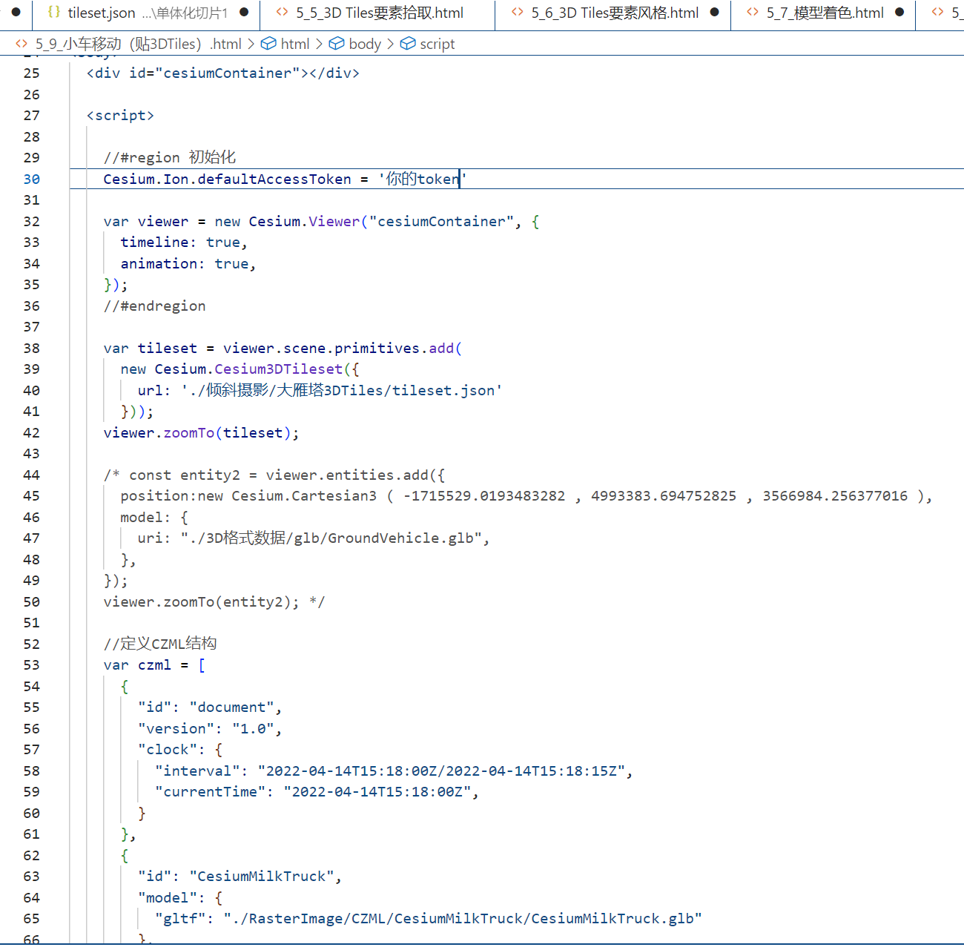Click the JSON file icon on tileset.json tab

tap(54, 13)
